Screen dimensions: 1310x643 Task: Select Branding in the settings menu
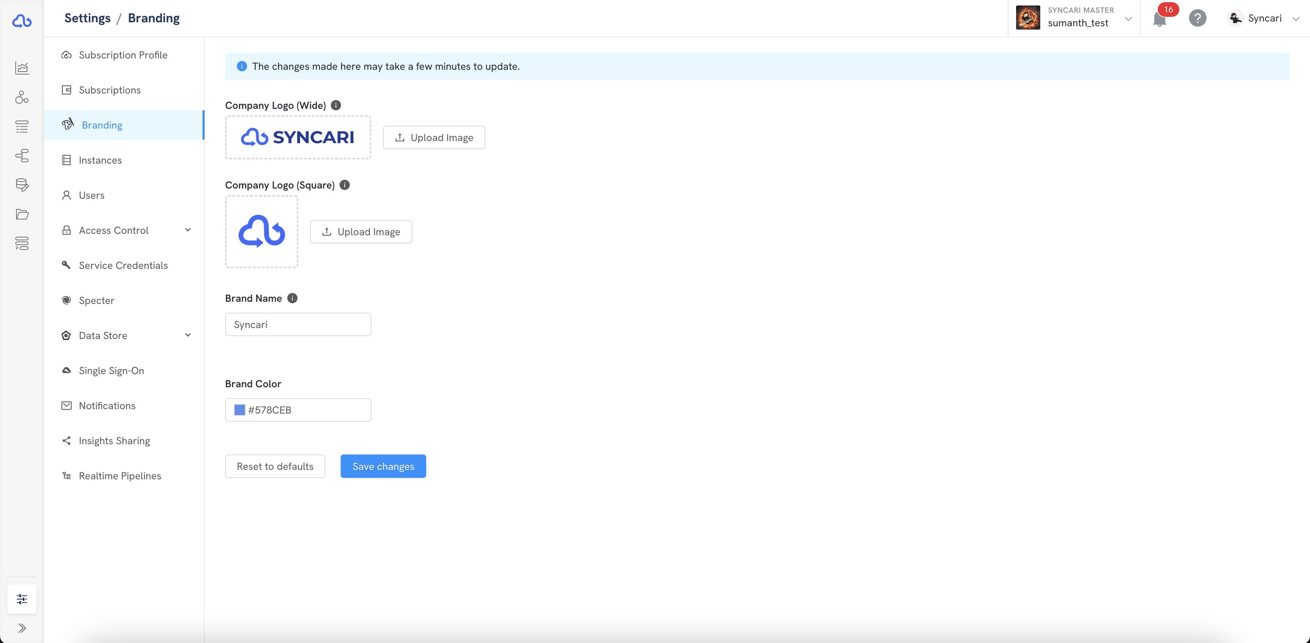click(124, 125)
